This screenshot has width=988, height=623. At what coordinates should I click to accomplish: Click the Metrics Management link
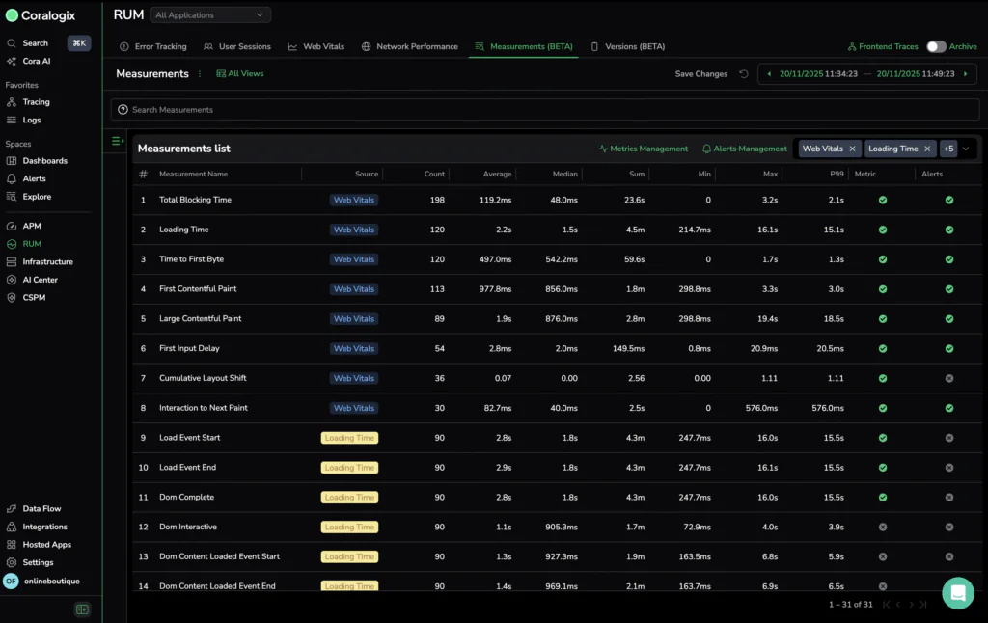coord(644,149)
